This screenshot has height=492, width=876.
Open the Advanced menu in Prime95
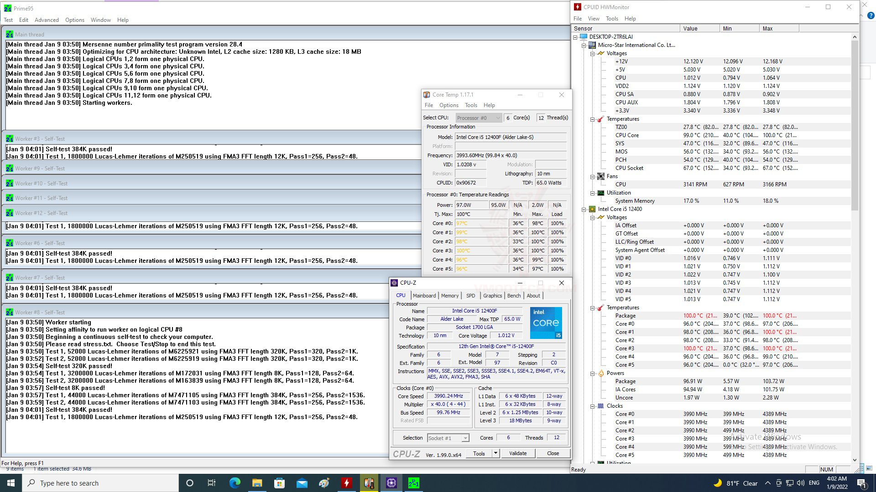(x=47, y=20)
